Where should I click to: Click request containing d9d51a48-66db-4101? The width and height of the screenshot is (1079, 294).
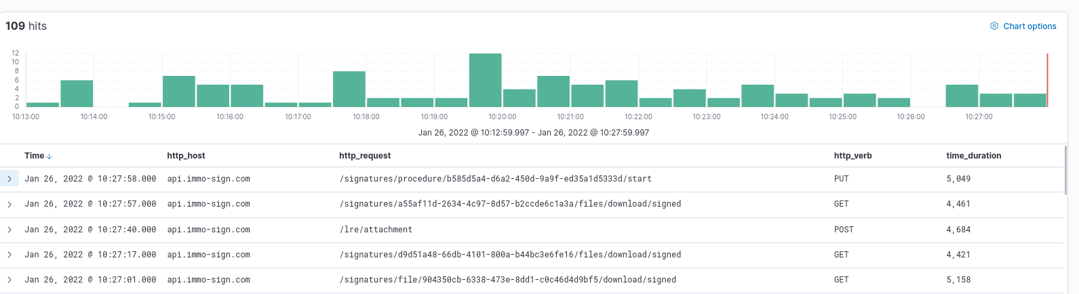[x=510, y=255]
